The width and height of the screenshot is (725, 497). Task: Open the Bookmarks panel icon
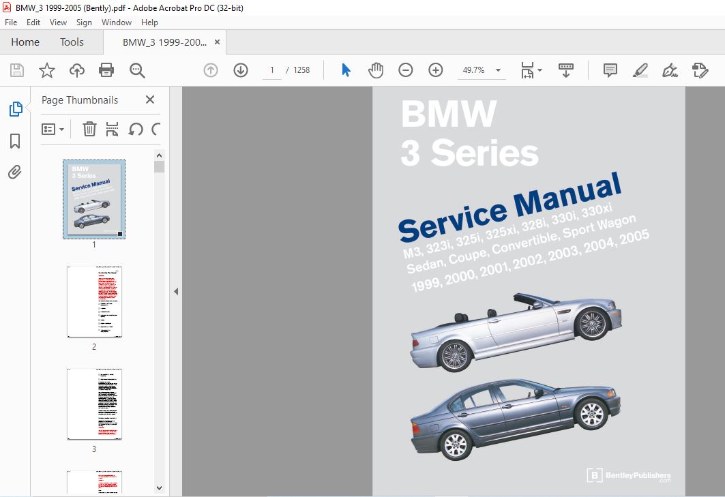pos(15,141)
